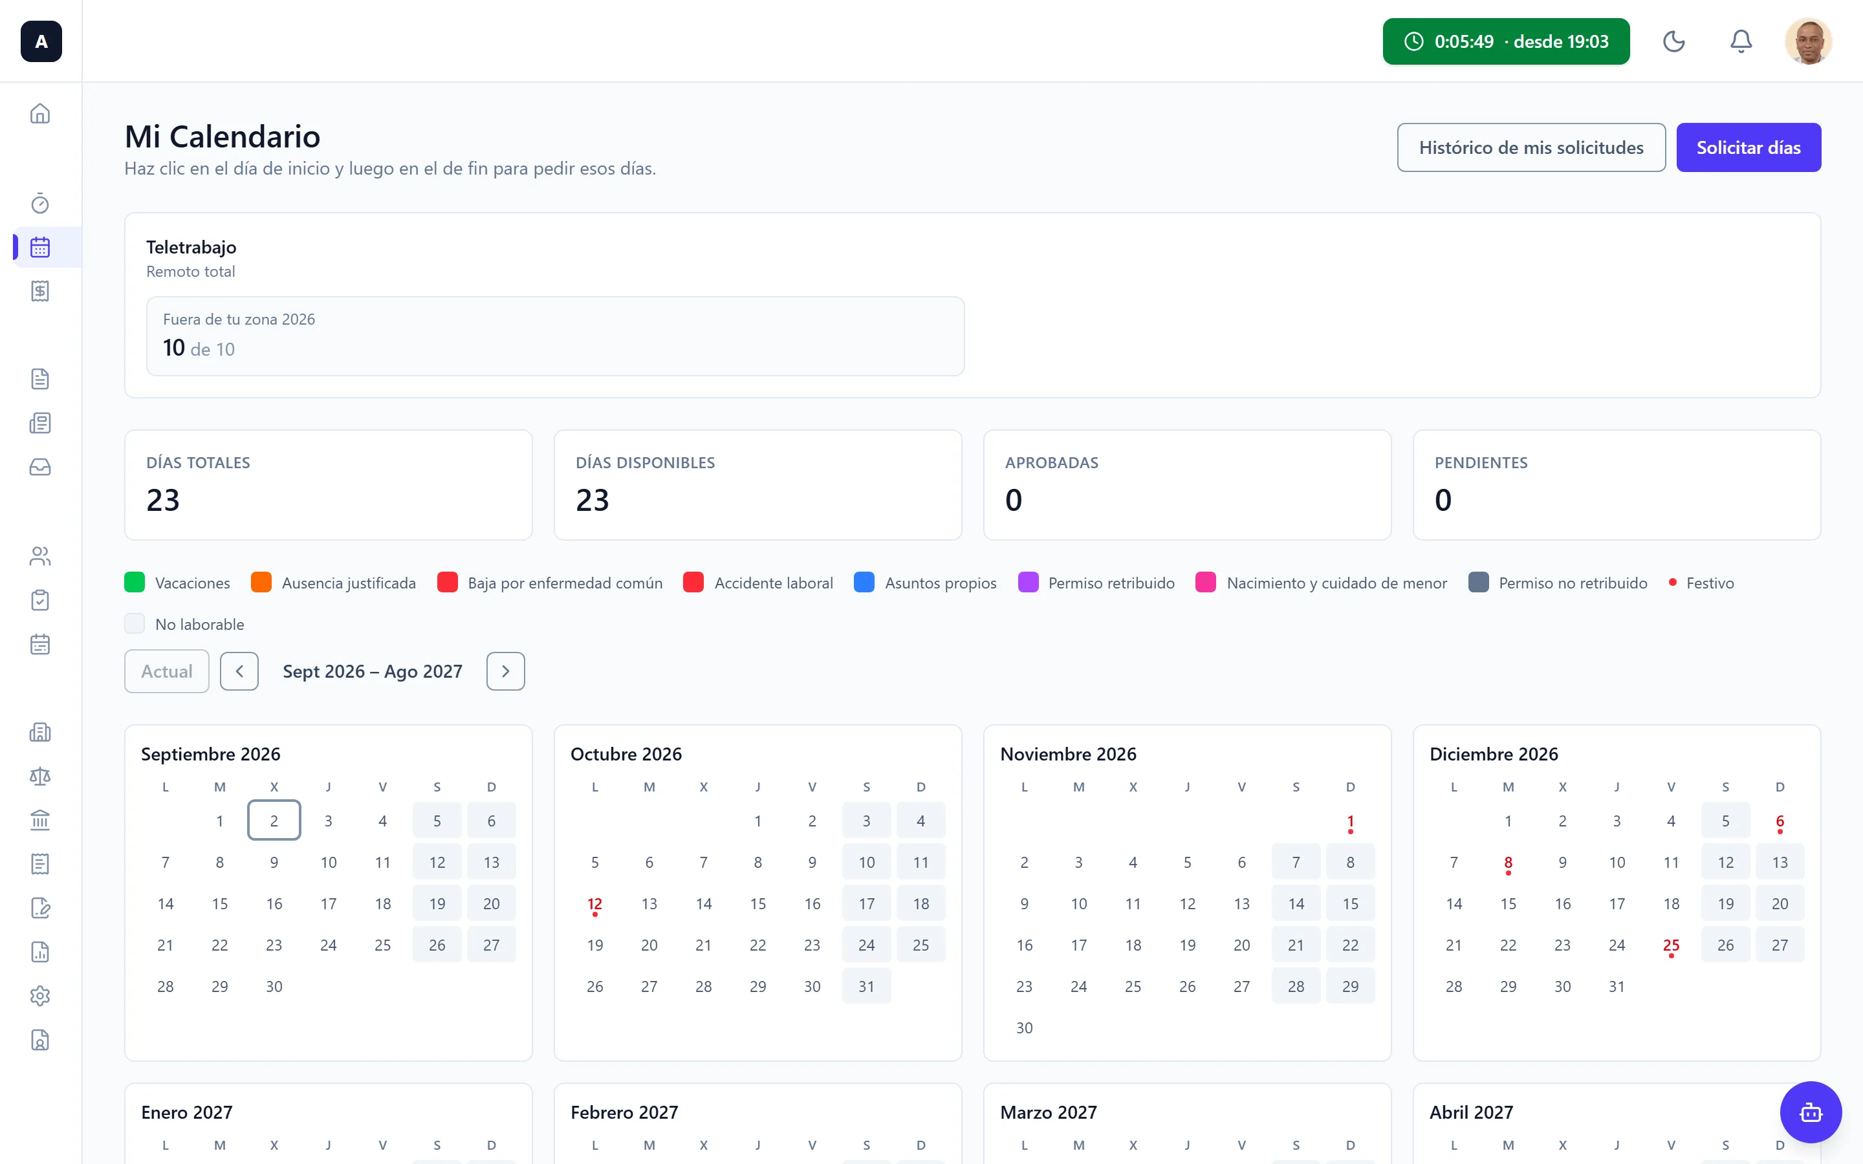Image resolution: width=1863 pixels, height=1164 pixels.
Task: Click the "A" app logo in the sidebar
Action: coord(41,41)
